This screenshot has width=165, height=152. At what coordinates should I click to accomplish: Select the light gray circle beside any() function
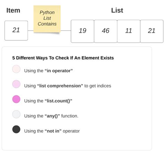coord(16,114)
